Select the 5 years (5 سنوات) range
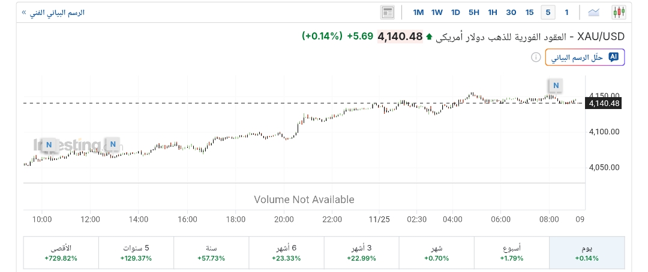Viewport: 648px width, 272px height. (x=136, y=252)
